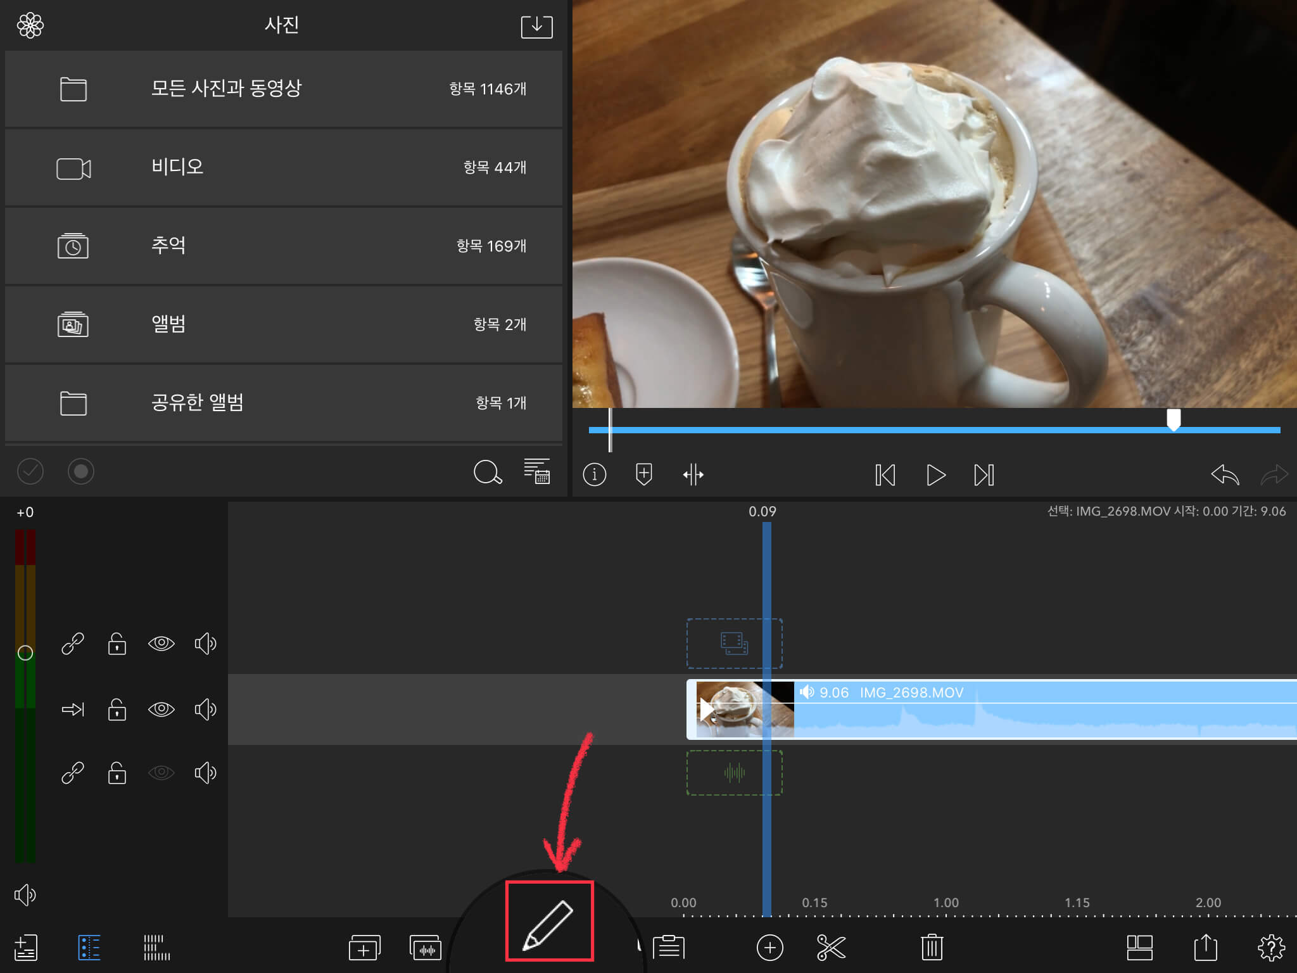Add a marker with the shield plus icon
The image size is (1297, 973).
(x=643, y=474)
